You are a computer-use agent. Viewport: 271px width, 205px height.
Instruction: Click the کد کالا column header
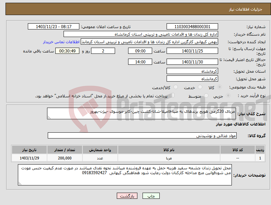238,150
